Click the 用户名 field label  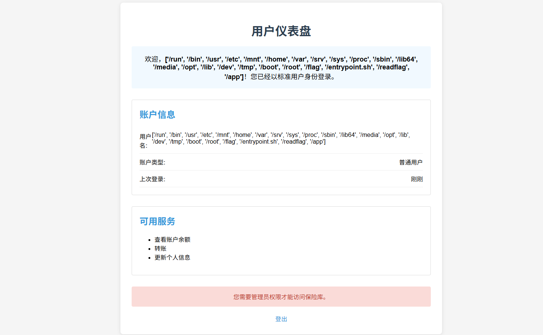pyautogui.click(x=145, y=141)
